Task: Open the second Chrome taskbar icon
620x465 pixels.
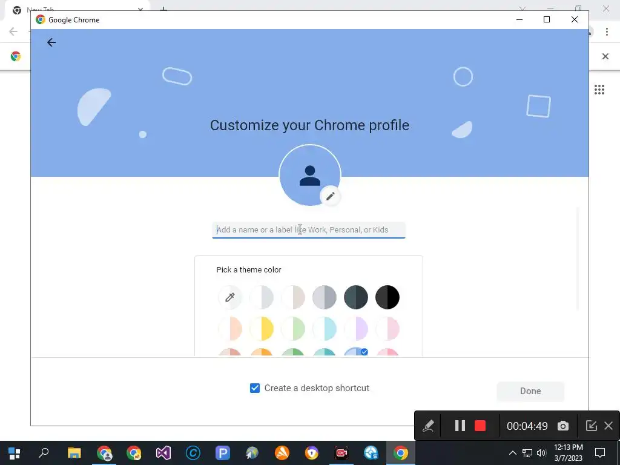Action: coord(134,453)
